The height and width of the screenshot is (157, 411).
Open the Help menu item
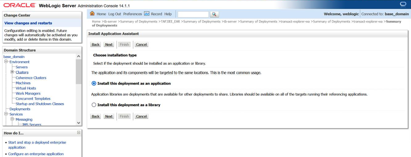click(x=168, y=14)
